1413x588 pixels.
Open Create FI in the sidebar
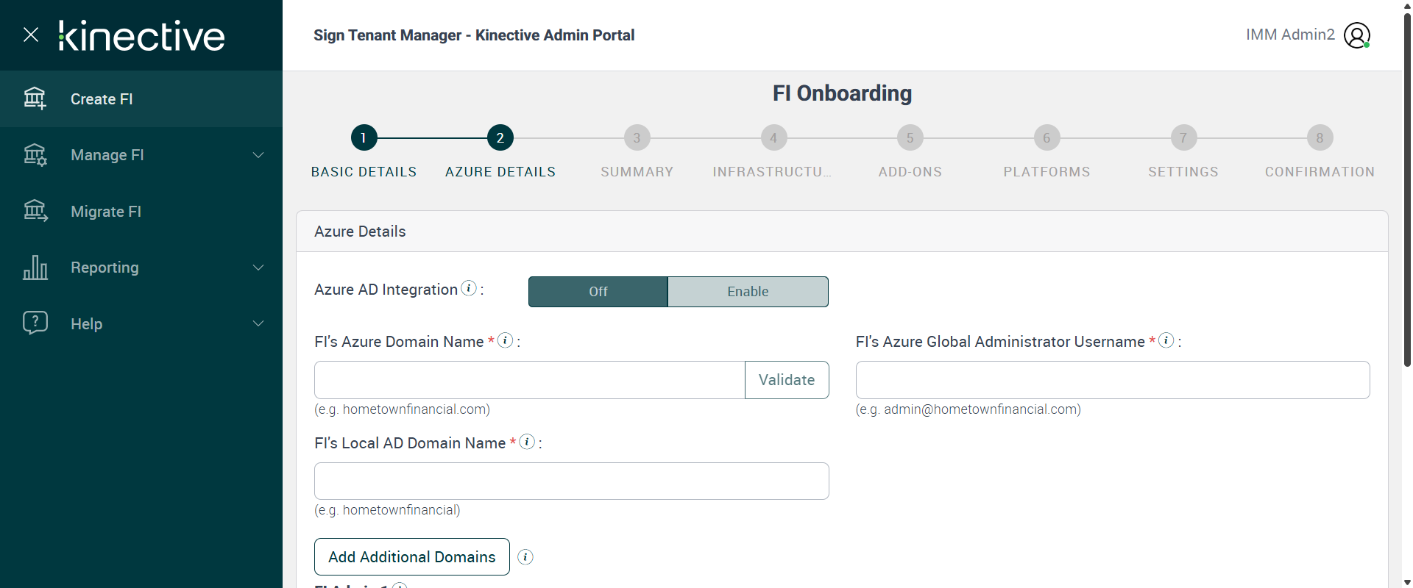102,99
